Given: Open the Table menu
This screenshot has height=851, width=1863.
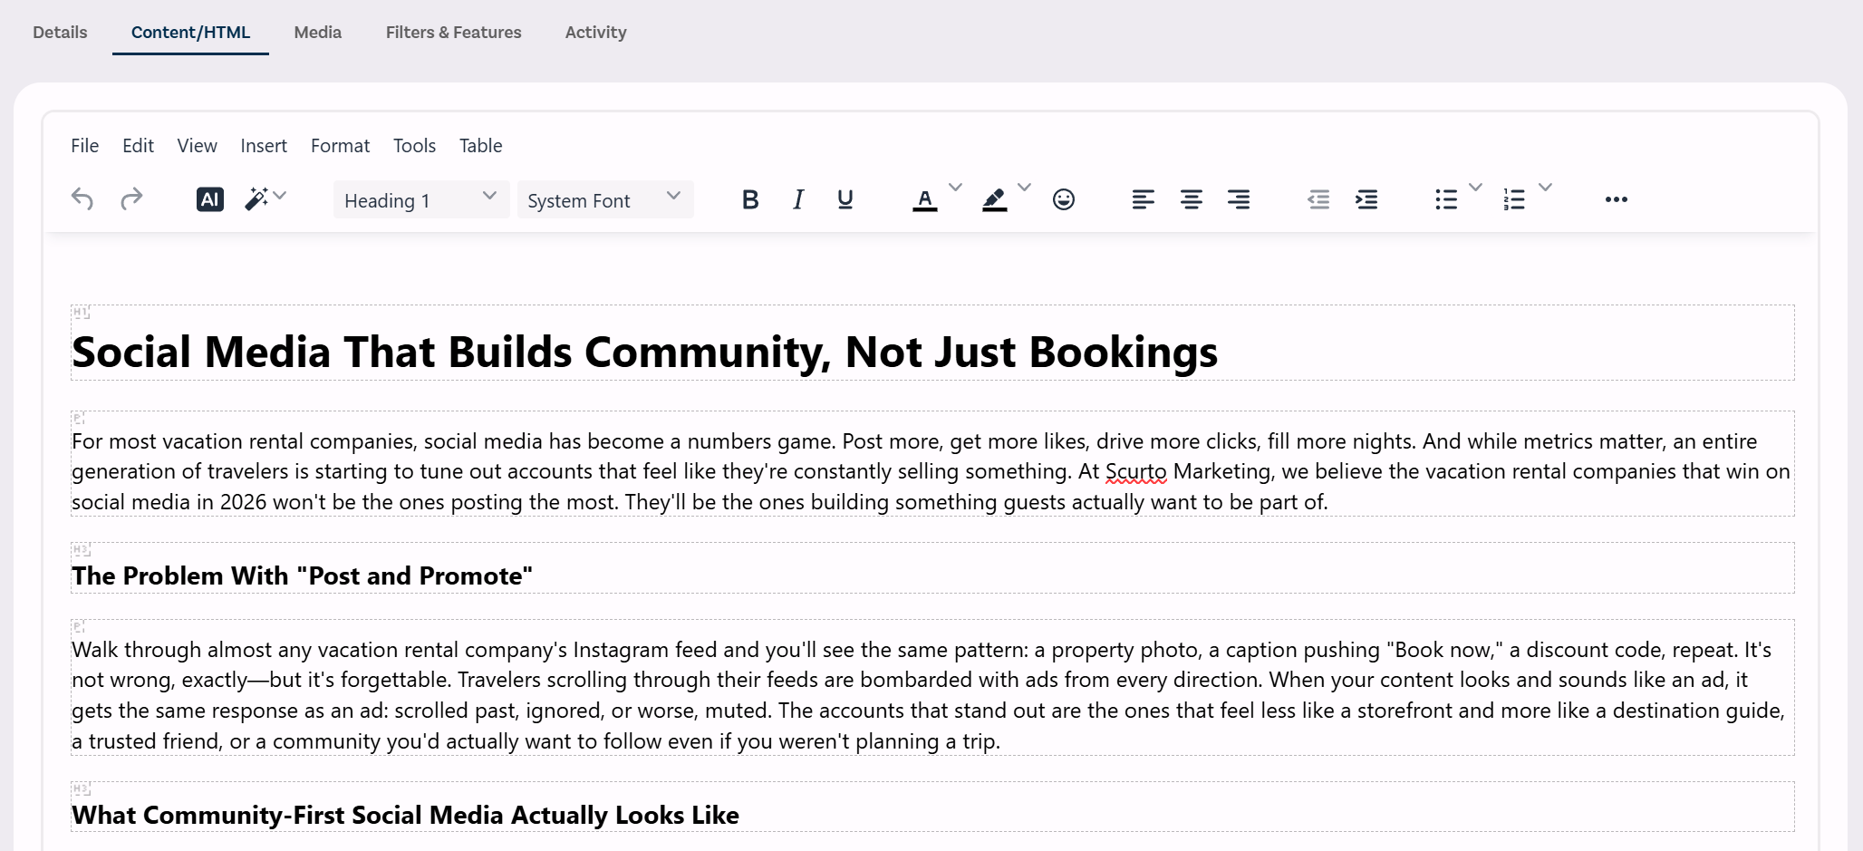Looking at the screenshot, I should coord(481,146).
